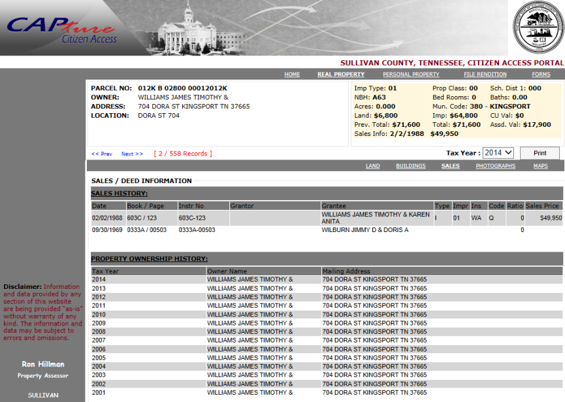
Task: Click the Owner Name column header
Action: 264,271
